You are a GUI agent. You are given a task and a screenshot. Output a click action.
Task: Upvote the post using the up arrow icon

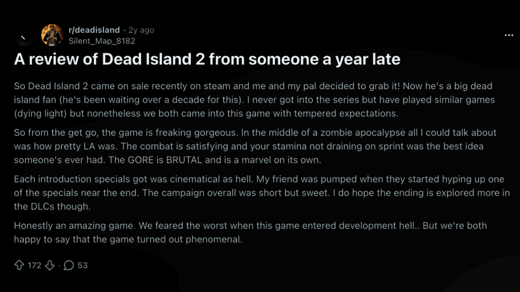tap(19, 265)
